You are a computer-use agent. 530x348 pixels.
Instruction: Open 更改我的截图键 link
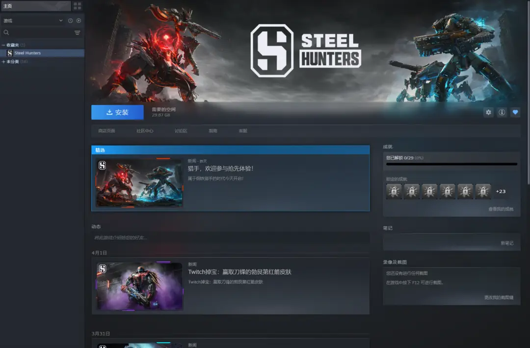[499, 298]
